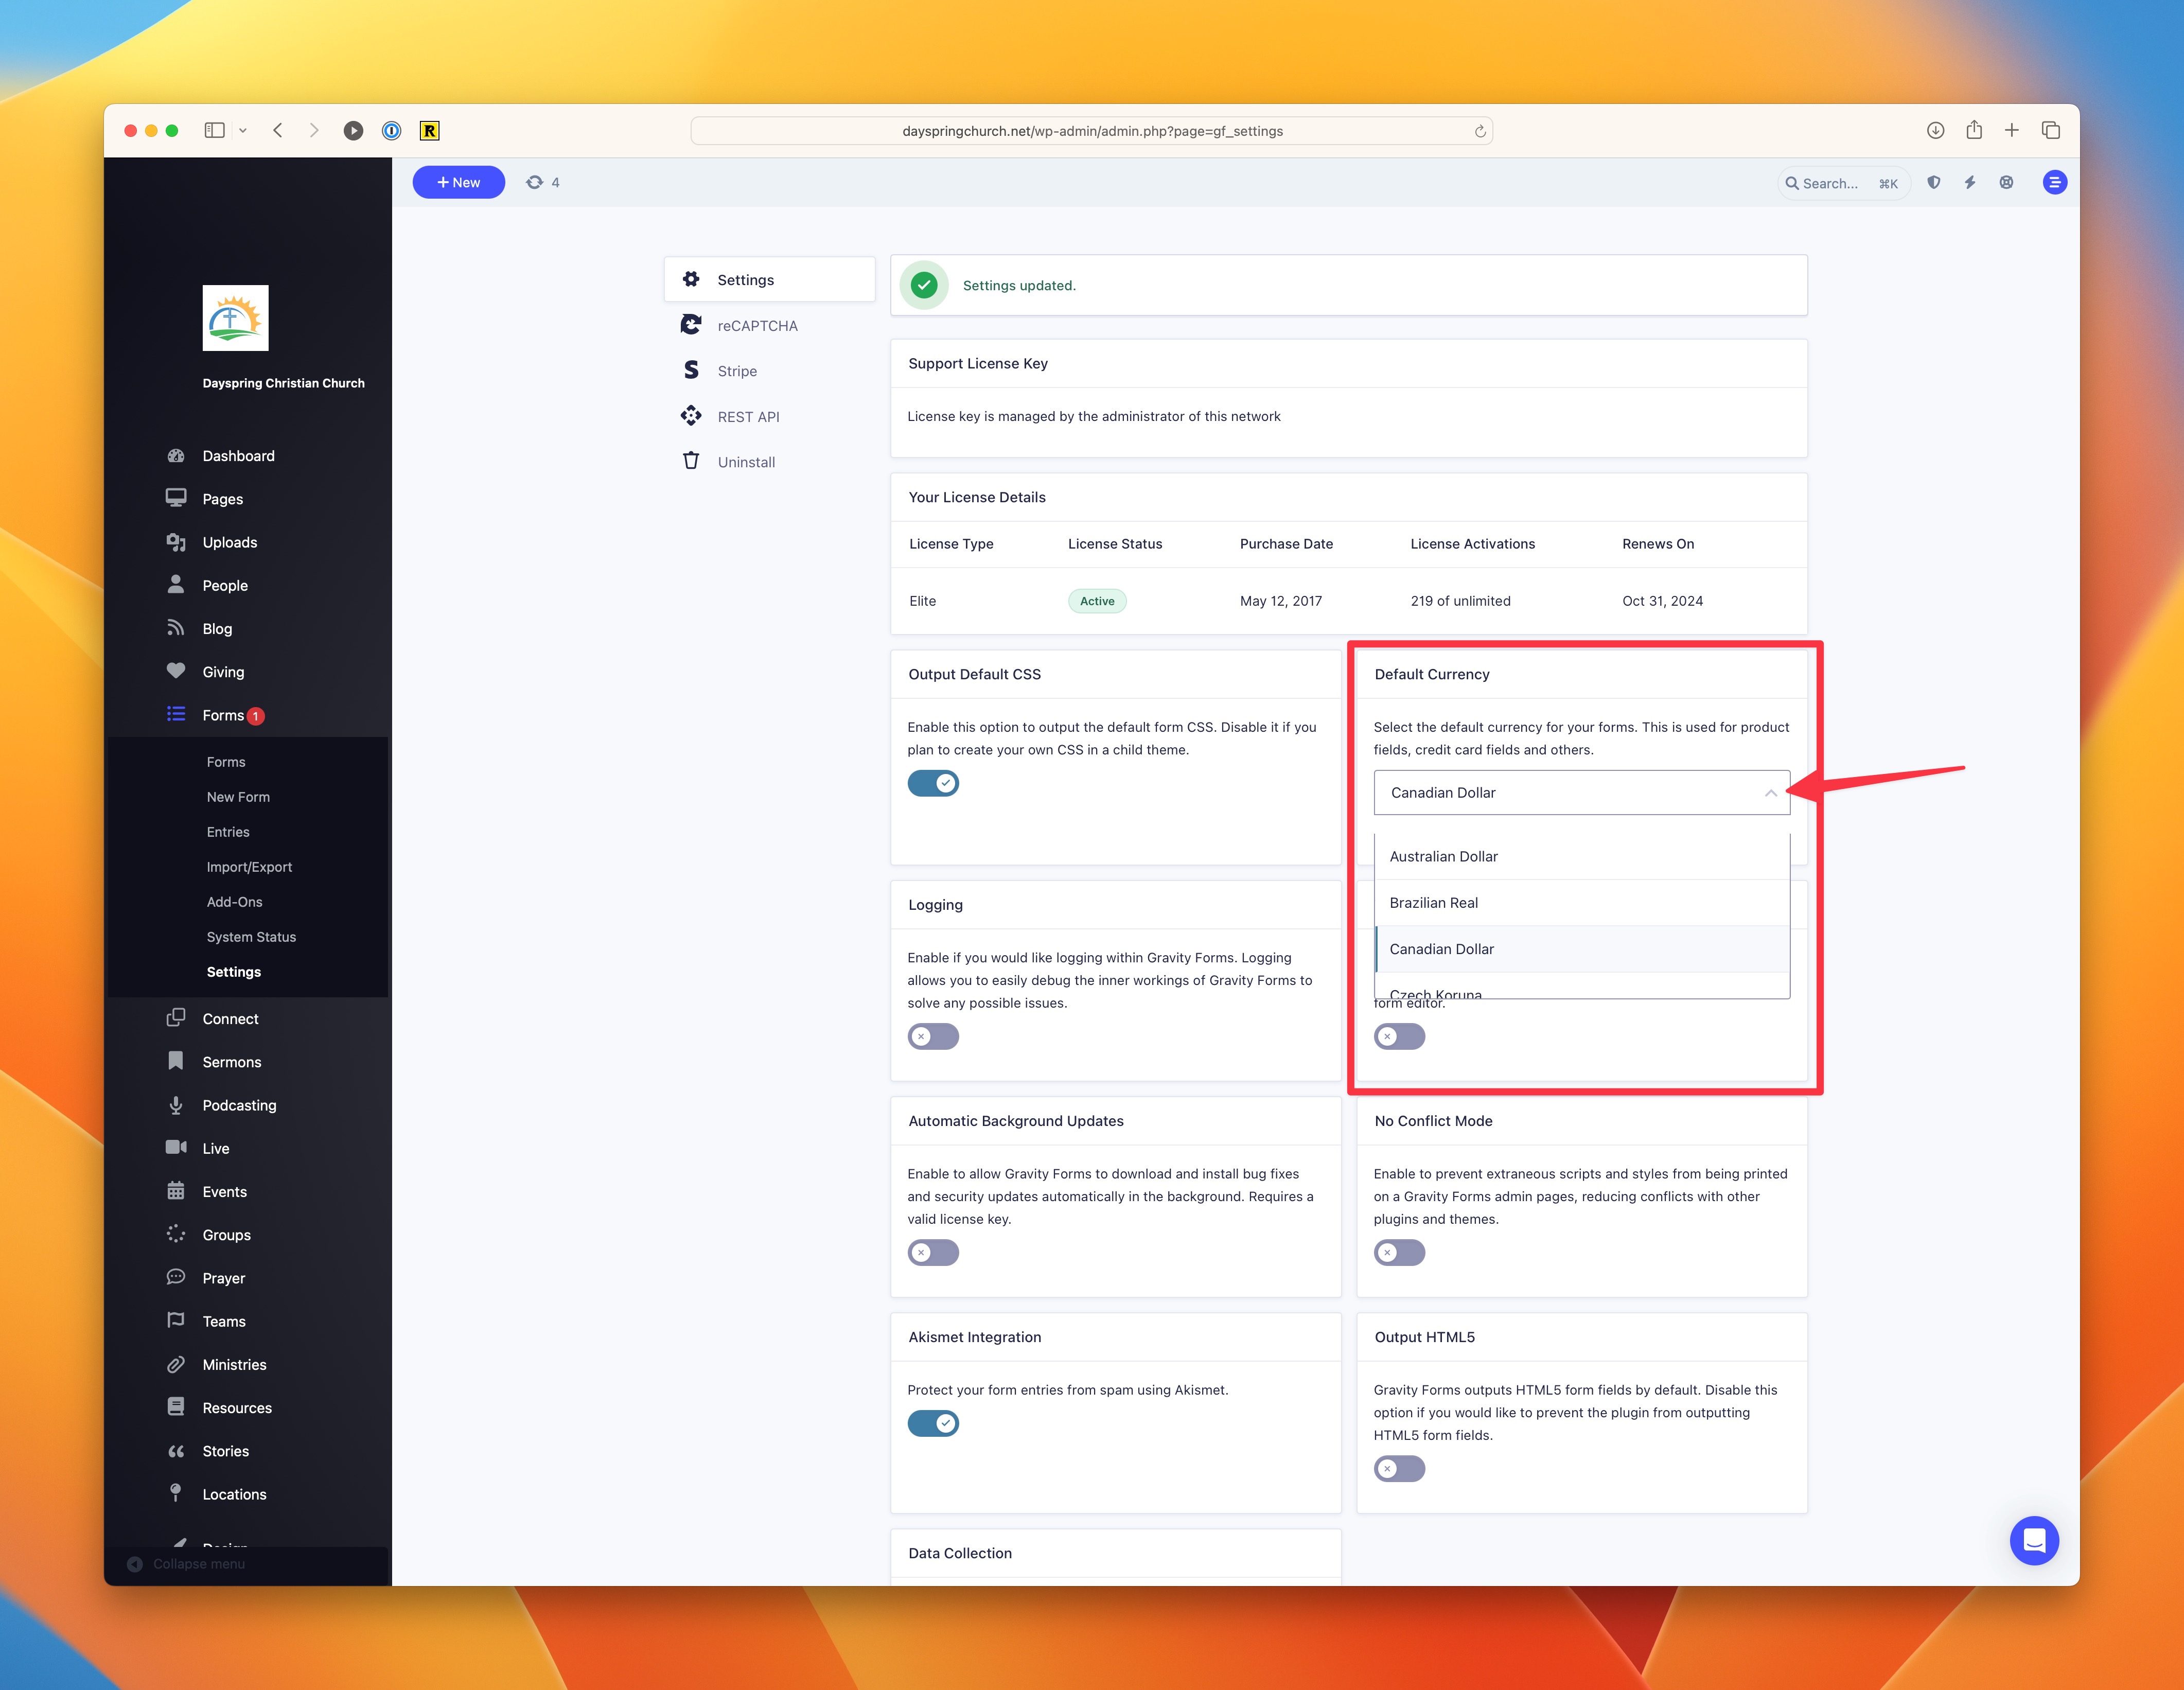
Task: Click the Safari share icon
Action: coord(1974,130)
